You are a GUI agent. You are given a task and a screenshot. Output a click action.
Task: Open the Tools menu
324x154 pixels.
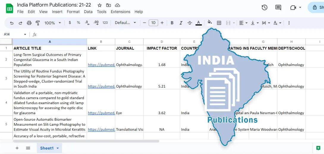[102, 12]
